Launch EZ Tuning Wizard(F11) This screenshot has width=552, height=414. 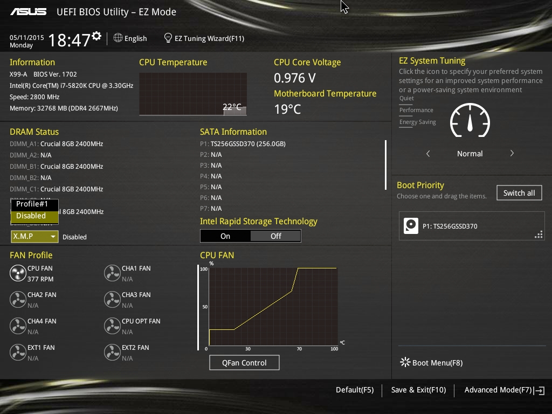point(204,38)
